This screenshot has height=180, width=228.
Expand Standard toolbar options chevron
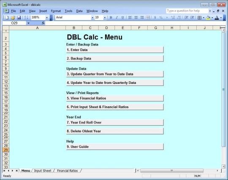point(51,18)
